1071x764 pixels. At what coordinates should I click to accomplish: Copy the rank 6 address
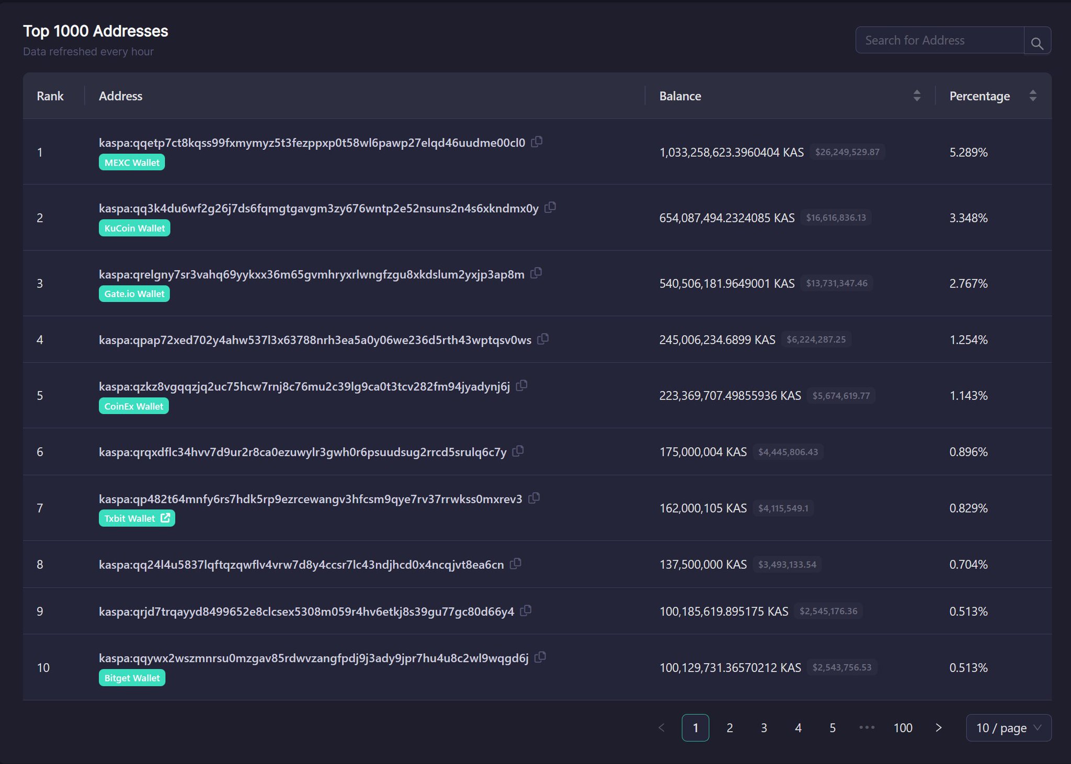518,451
